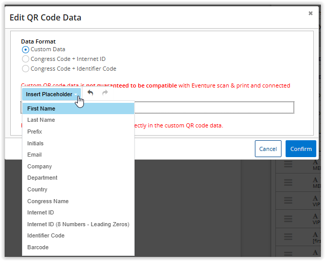Insert the Initials placeholder
This screenshot has height=261, width=325.
click(x=35, y=143)
